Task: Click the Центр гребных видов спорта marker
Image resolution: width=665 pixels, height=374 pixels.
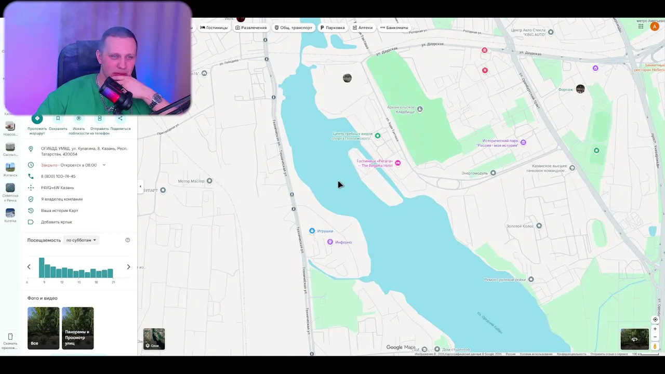Action: (378, 136)
